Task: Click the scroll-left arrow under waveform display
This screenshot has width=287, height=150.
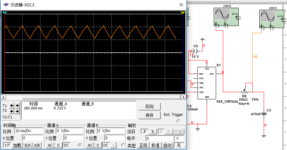Action: click(x=3, y=97)
